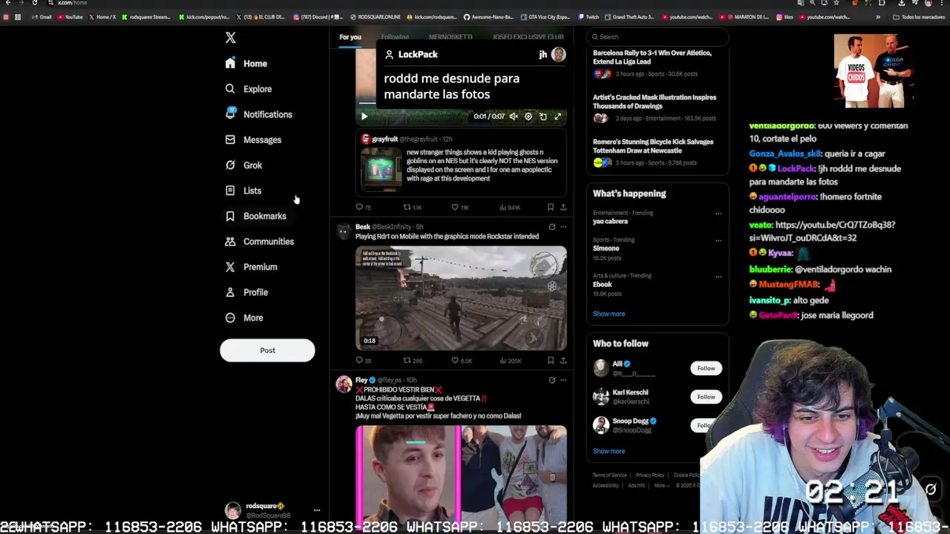Play Besk's Rdr1 mobile gameplay video

coord(461,298)
